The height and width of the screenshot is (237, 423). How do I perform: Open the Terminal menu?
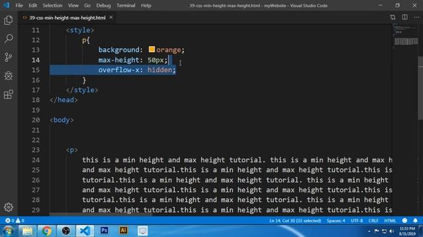click(126, 5)
